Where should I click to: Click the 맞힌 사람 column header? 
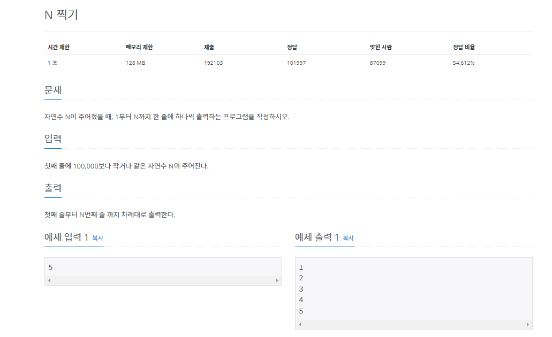(x=381, y=47)
